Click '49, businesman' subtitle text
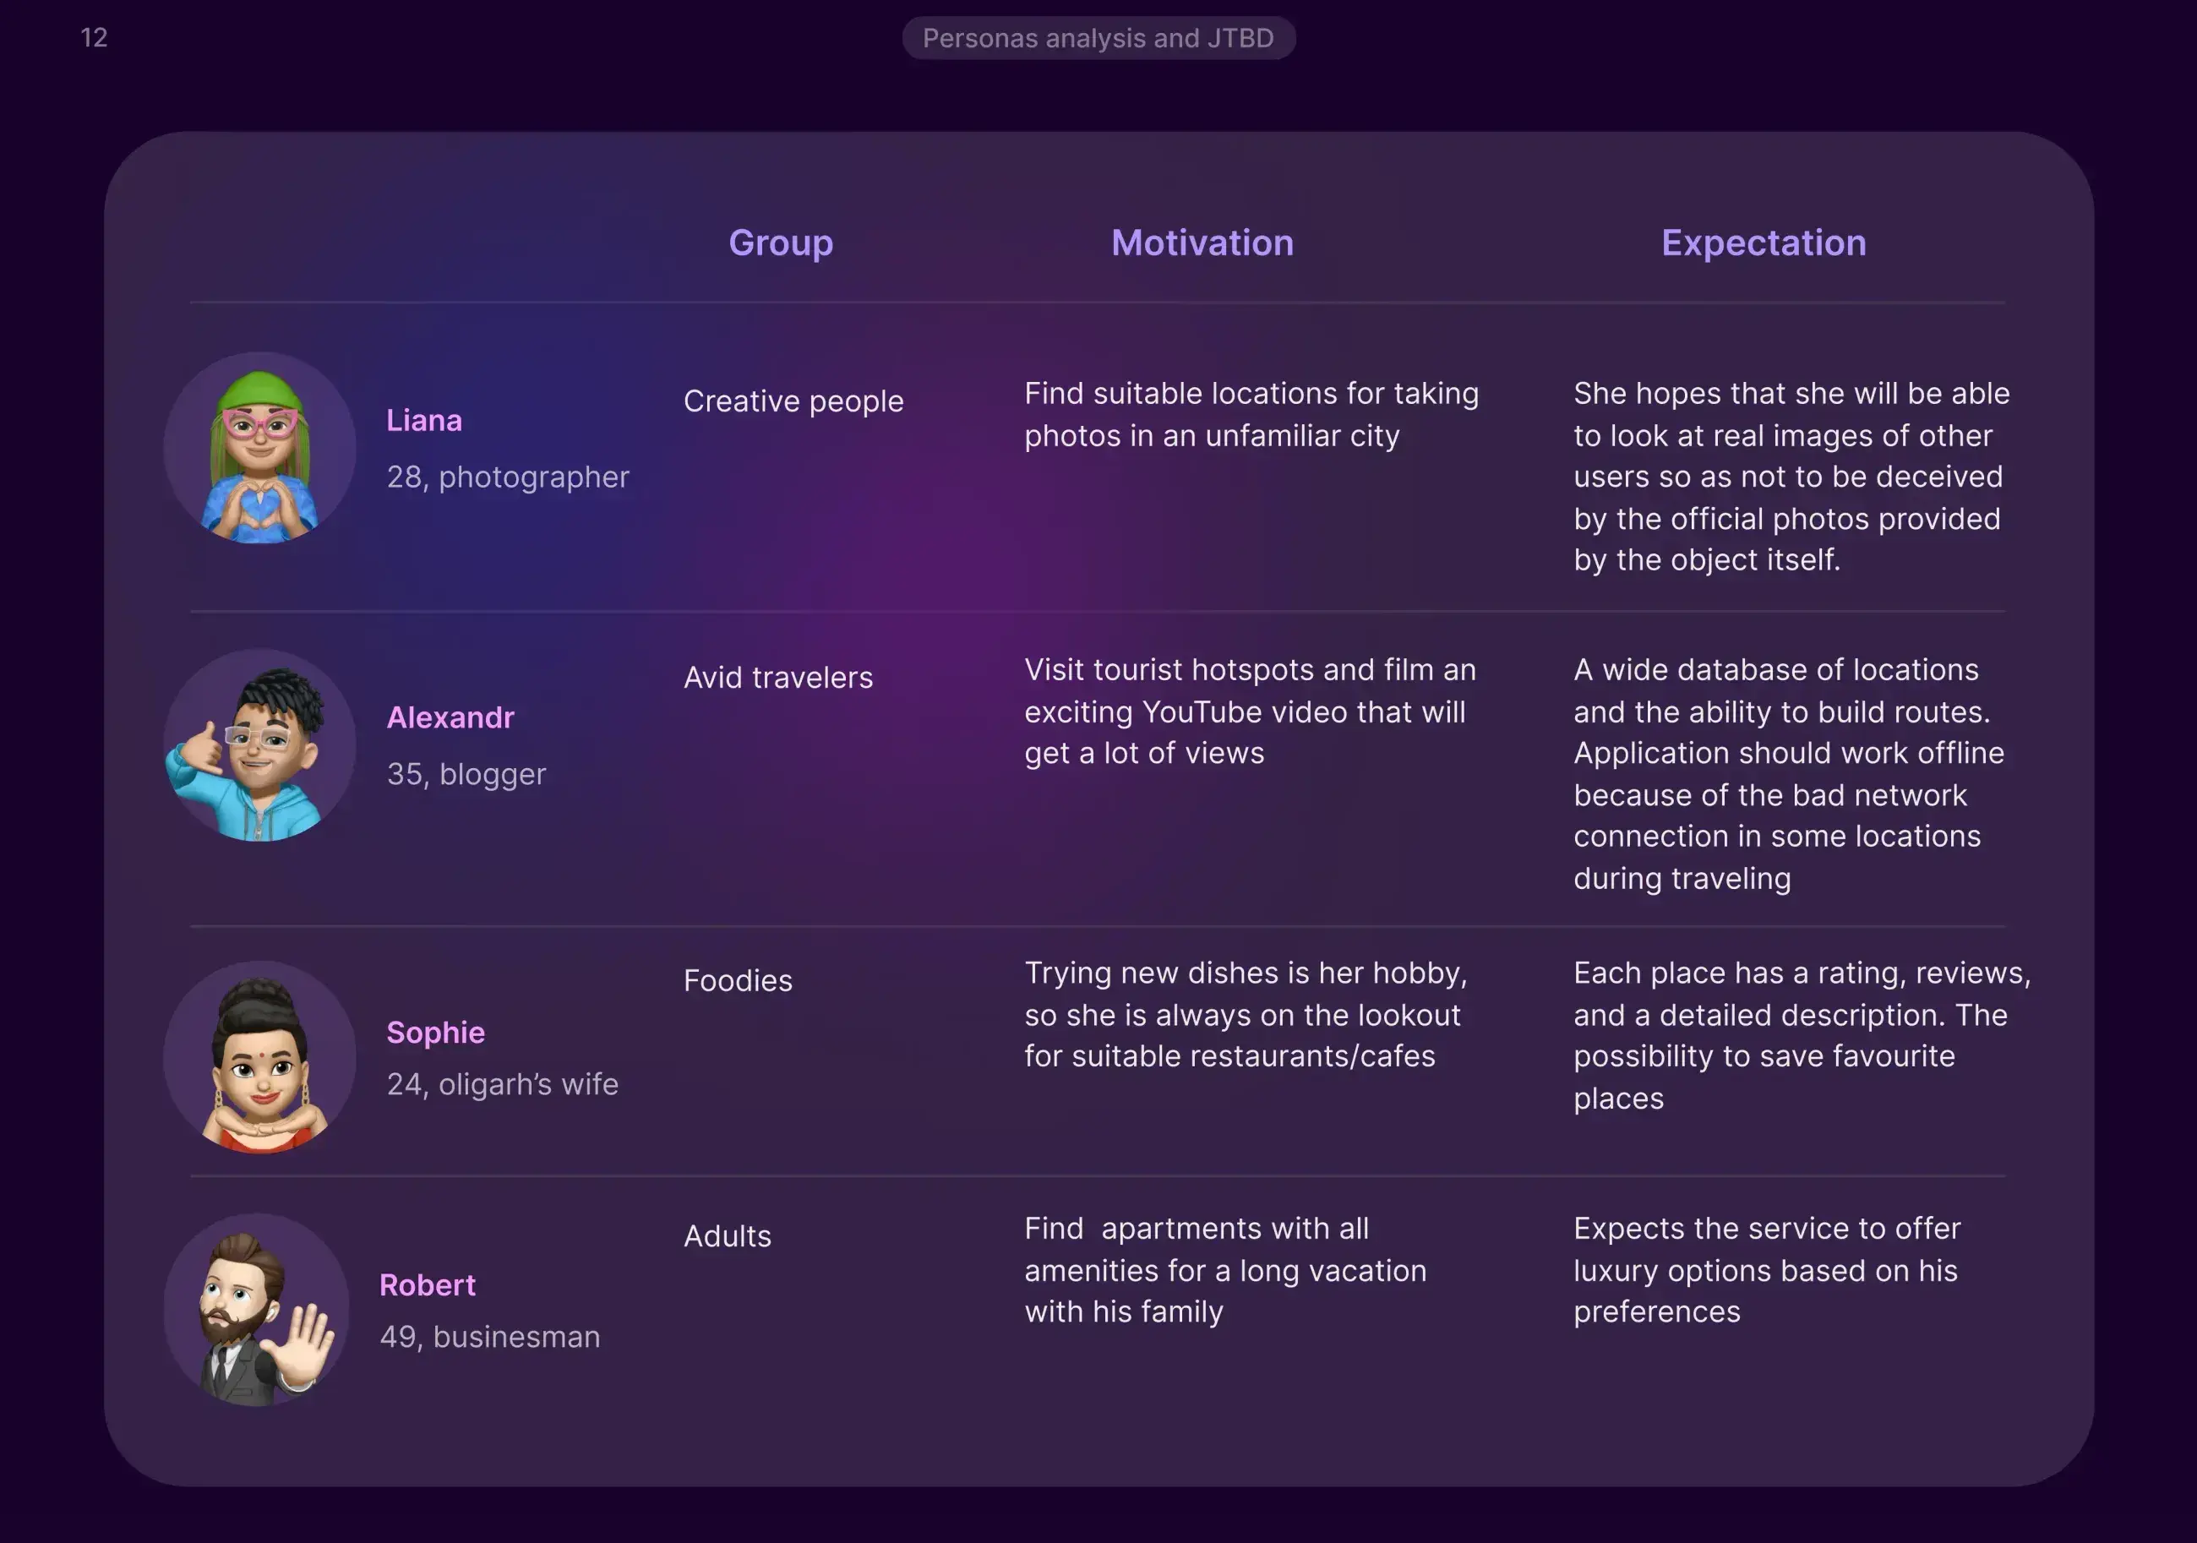The width and height of the screenshot is (2197, 1543). click(489, 1336)
